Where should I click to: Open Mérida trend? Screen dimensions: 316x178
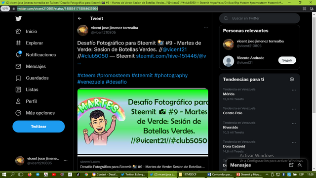coord(229,94)
